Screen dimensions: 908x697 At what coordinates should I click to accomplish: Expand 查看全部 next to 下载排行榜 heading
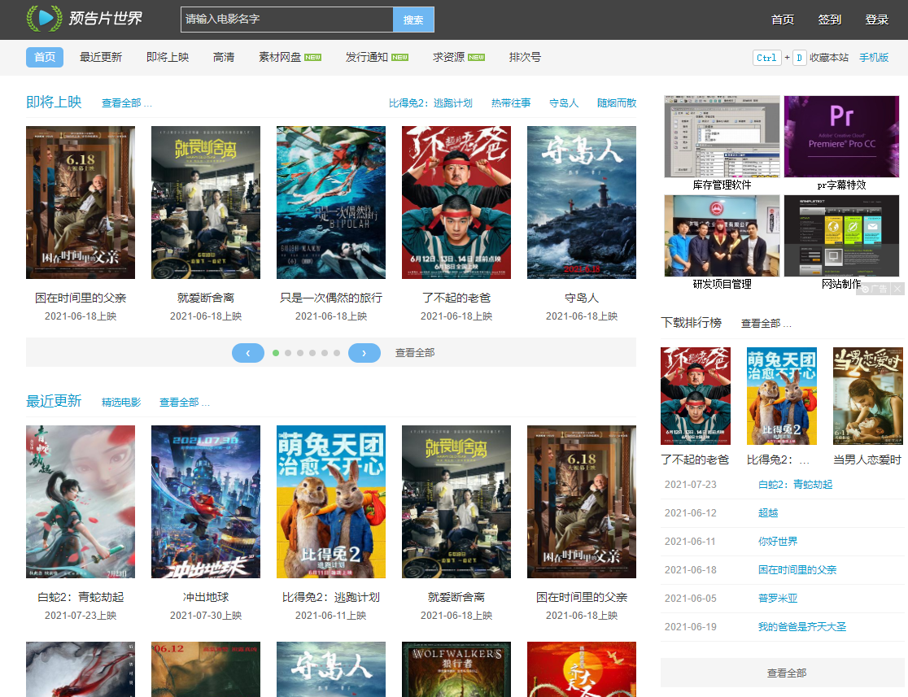pyautogui.click(x=766, y=324)
